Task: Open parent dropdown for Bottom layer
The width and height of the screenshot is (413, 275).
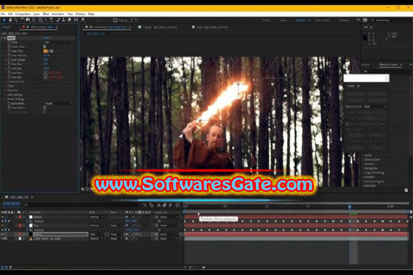Action: tap(169, 217)
